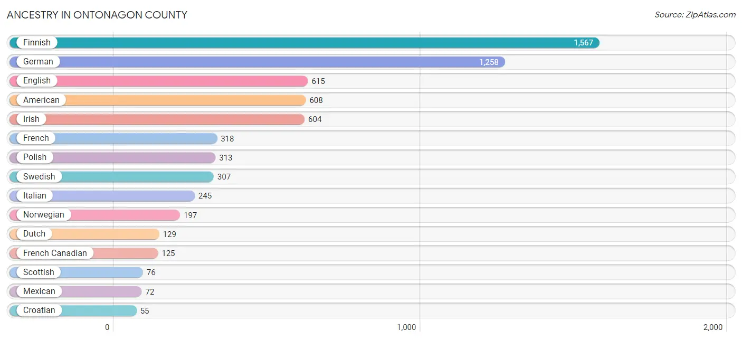Click the 1,567 value on Finnish bar
The width and height of the screenshot is (742, 340).
[x=584, y=43]
